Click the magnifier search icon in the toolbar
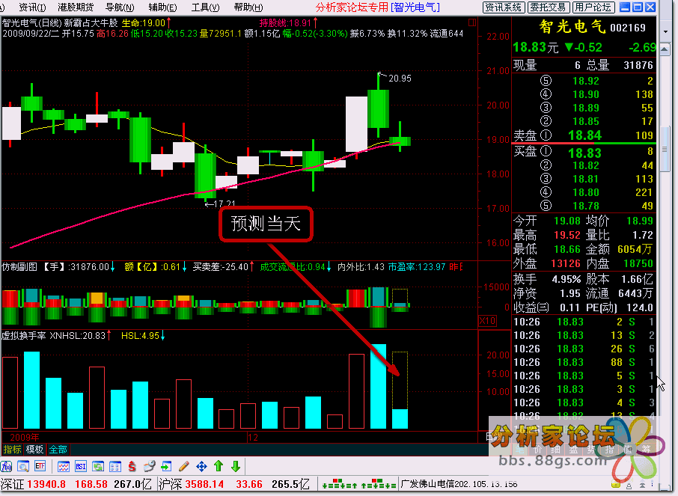 pos(23,466)
